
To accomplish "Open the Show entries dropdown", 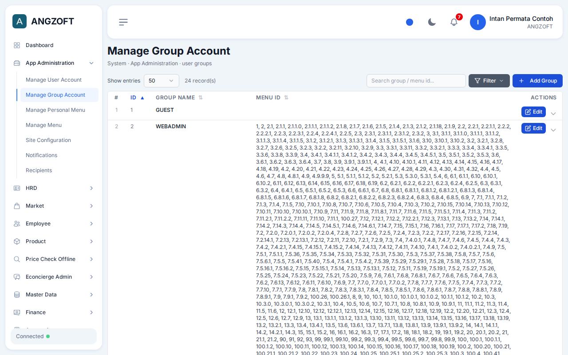I will 162,81.
